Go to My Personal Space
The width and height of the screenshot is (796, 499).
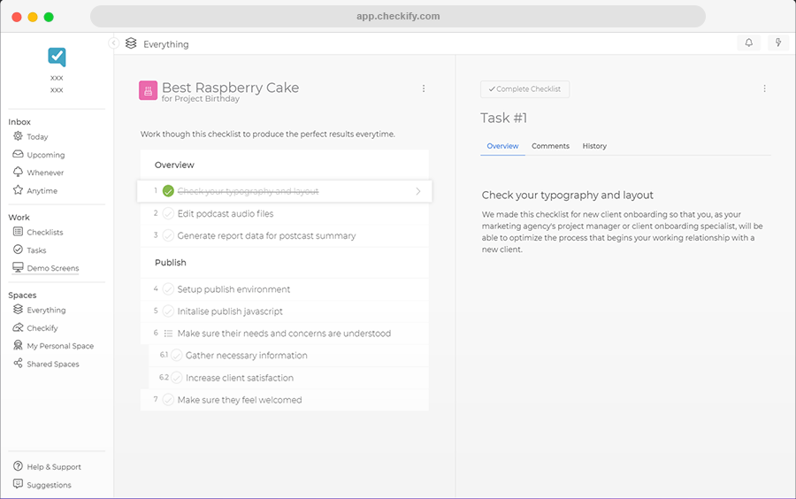(59, 346)
